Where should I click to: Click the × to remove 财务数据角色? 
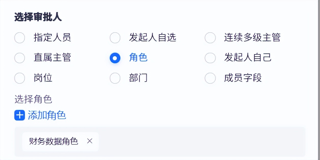coord(90,141)
